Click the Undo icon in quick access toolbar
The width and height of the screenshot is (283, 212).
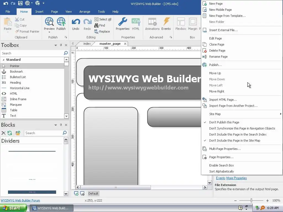point(6,3)
